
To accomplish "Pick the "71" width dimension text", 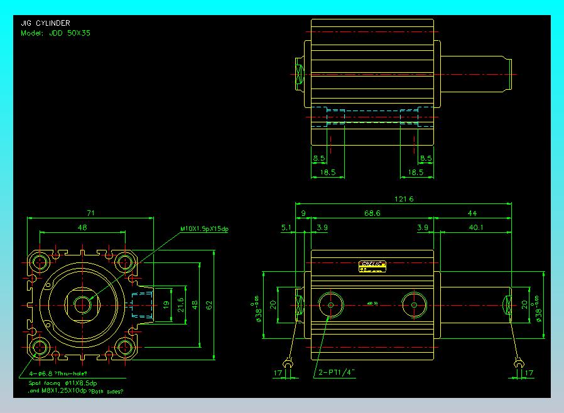I will pos(90,213).
